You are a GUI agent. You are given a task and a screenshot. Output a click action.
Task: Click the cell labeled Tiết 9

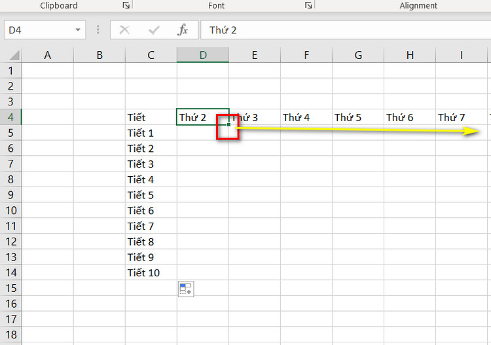pos(151,257)
